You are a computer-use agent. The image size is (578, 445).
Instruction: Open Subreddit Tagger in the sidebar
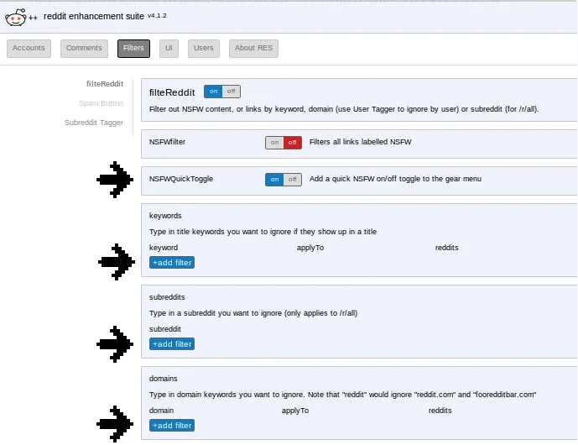94,123
